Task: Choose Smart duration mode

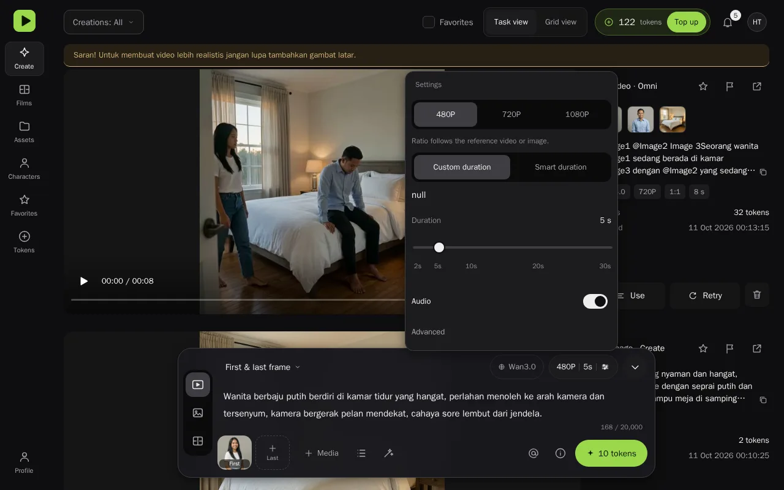Action: tap(560, 167)
